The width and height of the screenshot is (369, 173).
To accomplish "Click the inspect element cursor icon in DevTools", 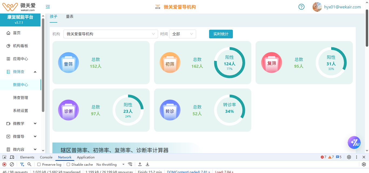I will pos(4,157).
